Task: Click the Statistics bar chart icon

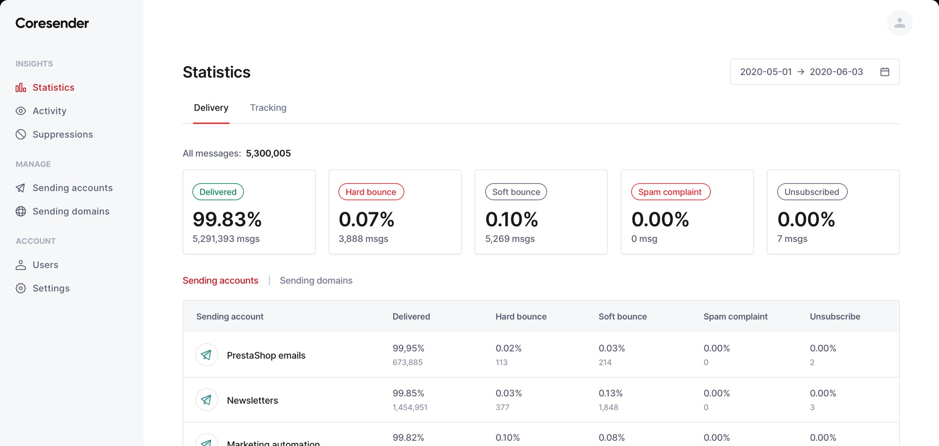Action: (21, 88)
